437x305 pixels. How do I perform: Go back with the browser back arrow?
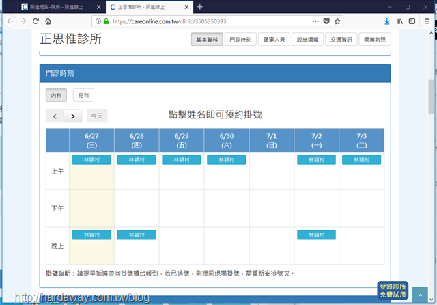tap(10, 21)
